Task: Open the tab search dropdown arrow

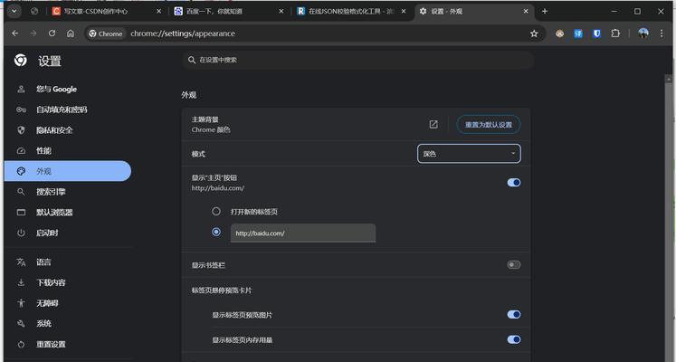Action: (14, 11)
